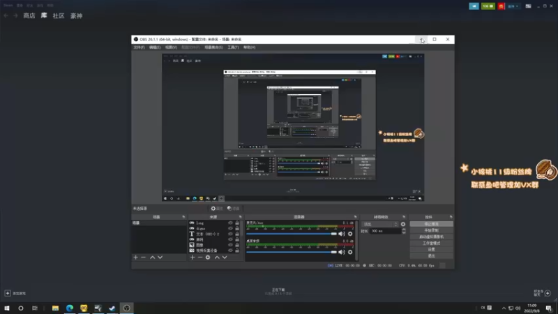Click Exit button in Controls panel
Viewport: 558px width, 314px height.
[431, 256]
